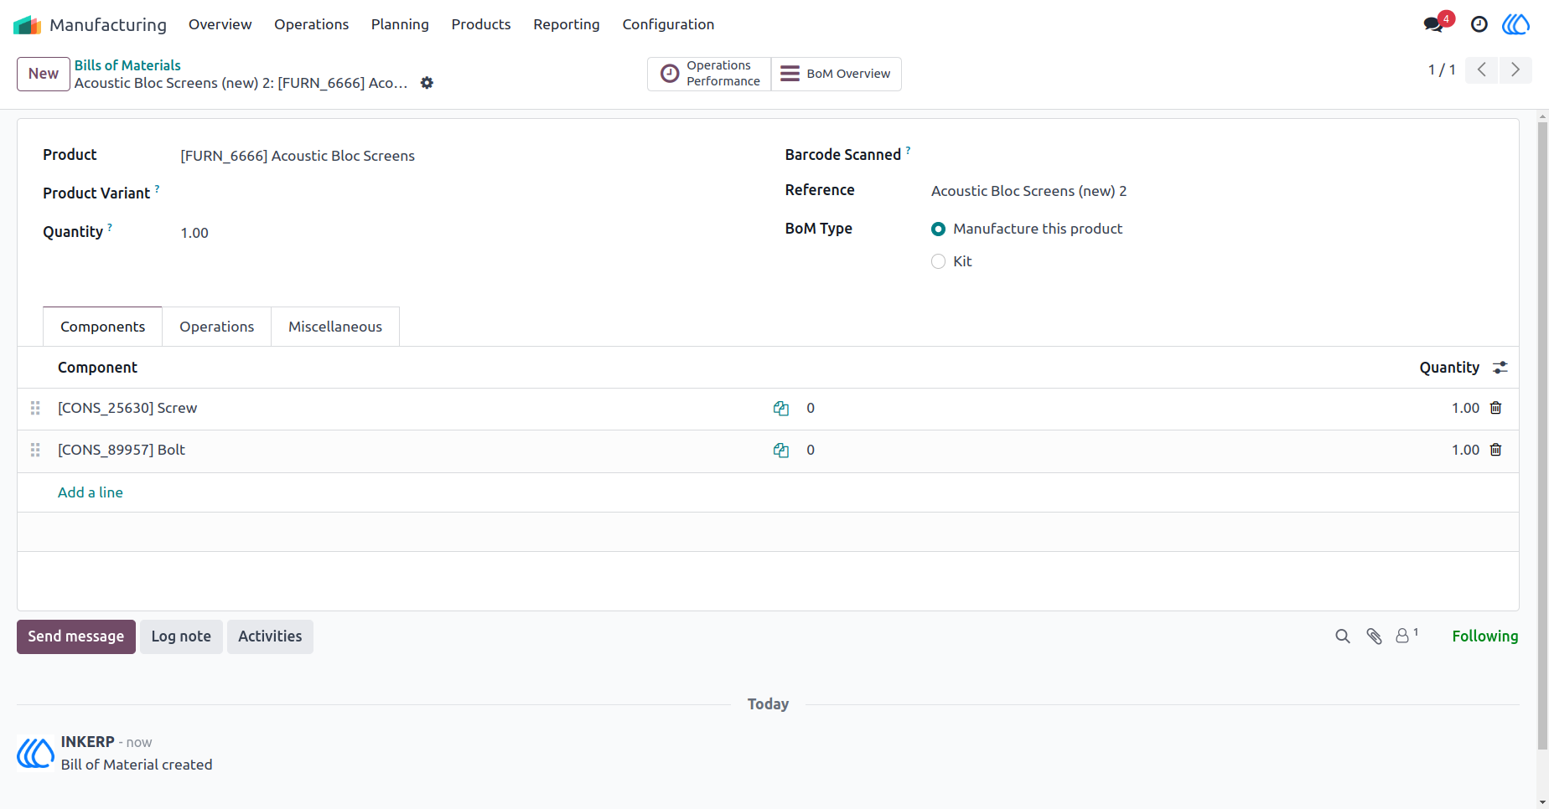The width and height of the screenshot is (1549, 809).
Task: Open the Bills of Materials breadcrumb
Action: pos(127,65)
